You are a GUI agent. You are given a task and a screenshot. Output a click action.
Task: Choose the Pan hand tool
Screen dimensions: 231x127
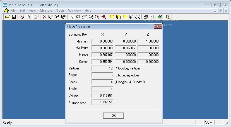coord(85,17)
